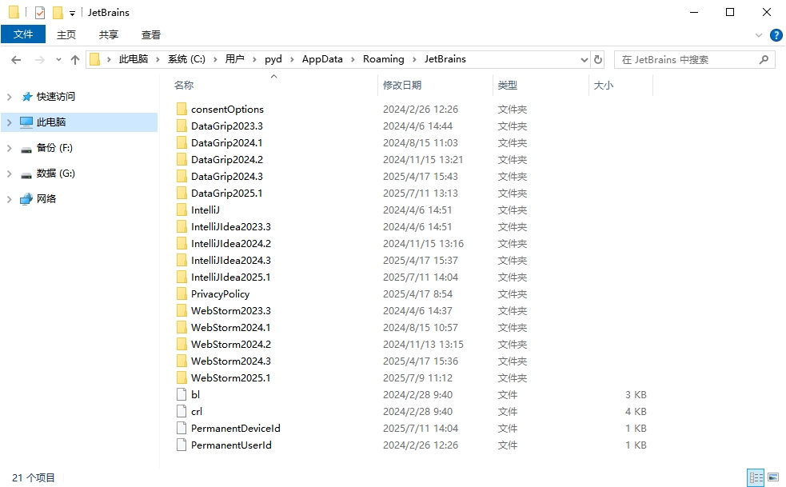The image size is (786, 487).
Task: Select DataGrip2023.3 folder icon
Action: [x=182, y=126]
